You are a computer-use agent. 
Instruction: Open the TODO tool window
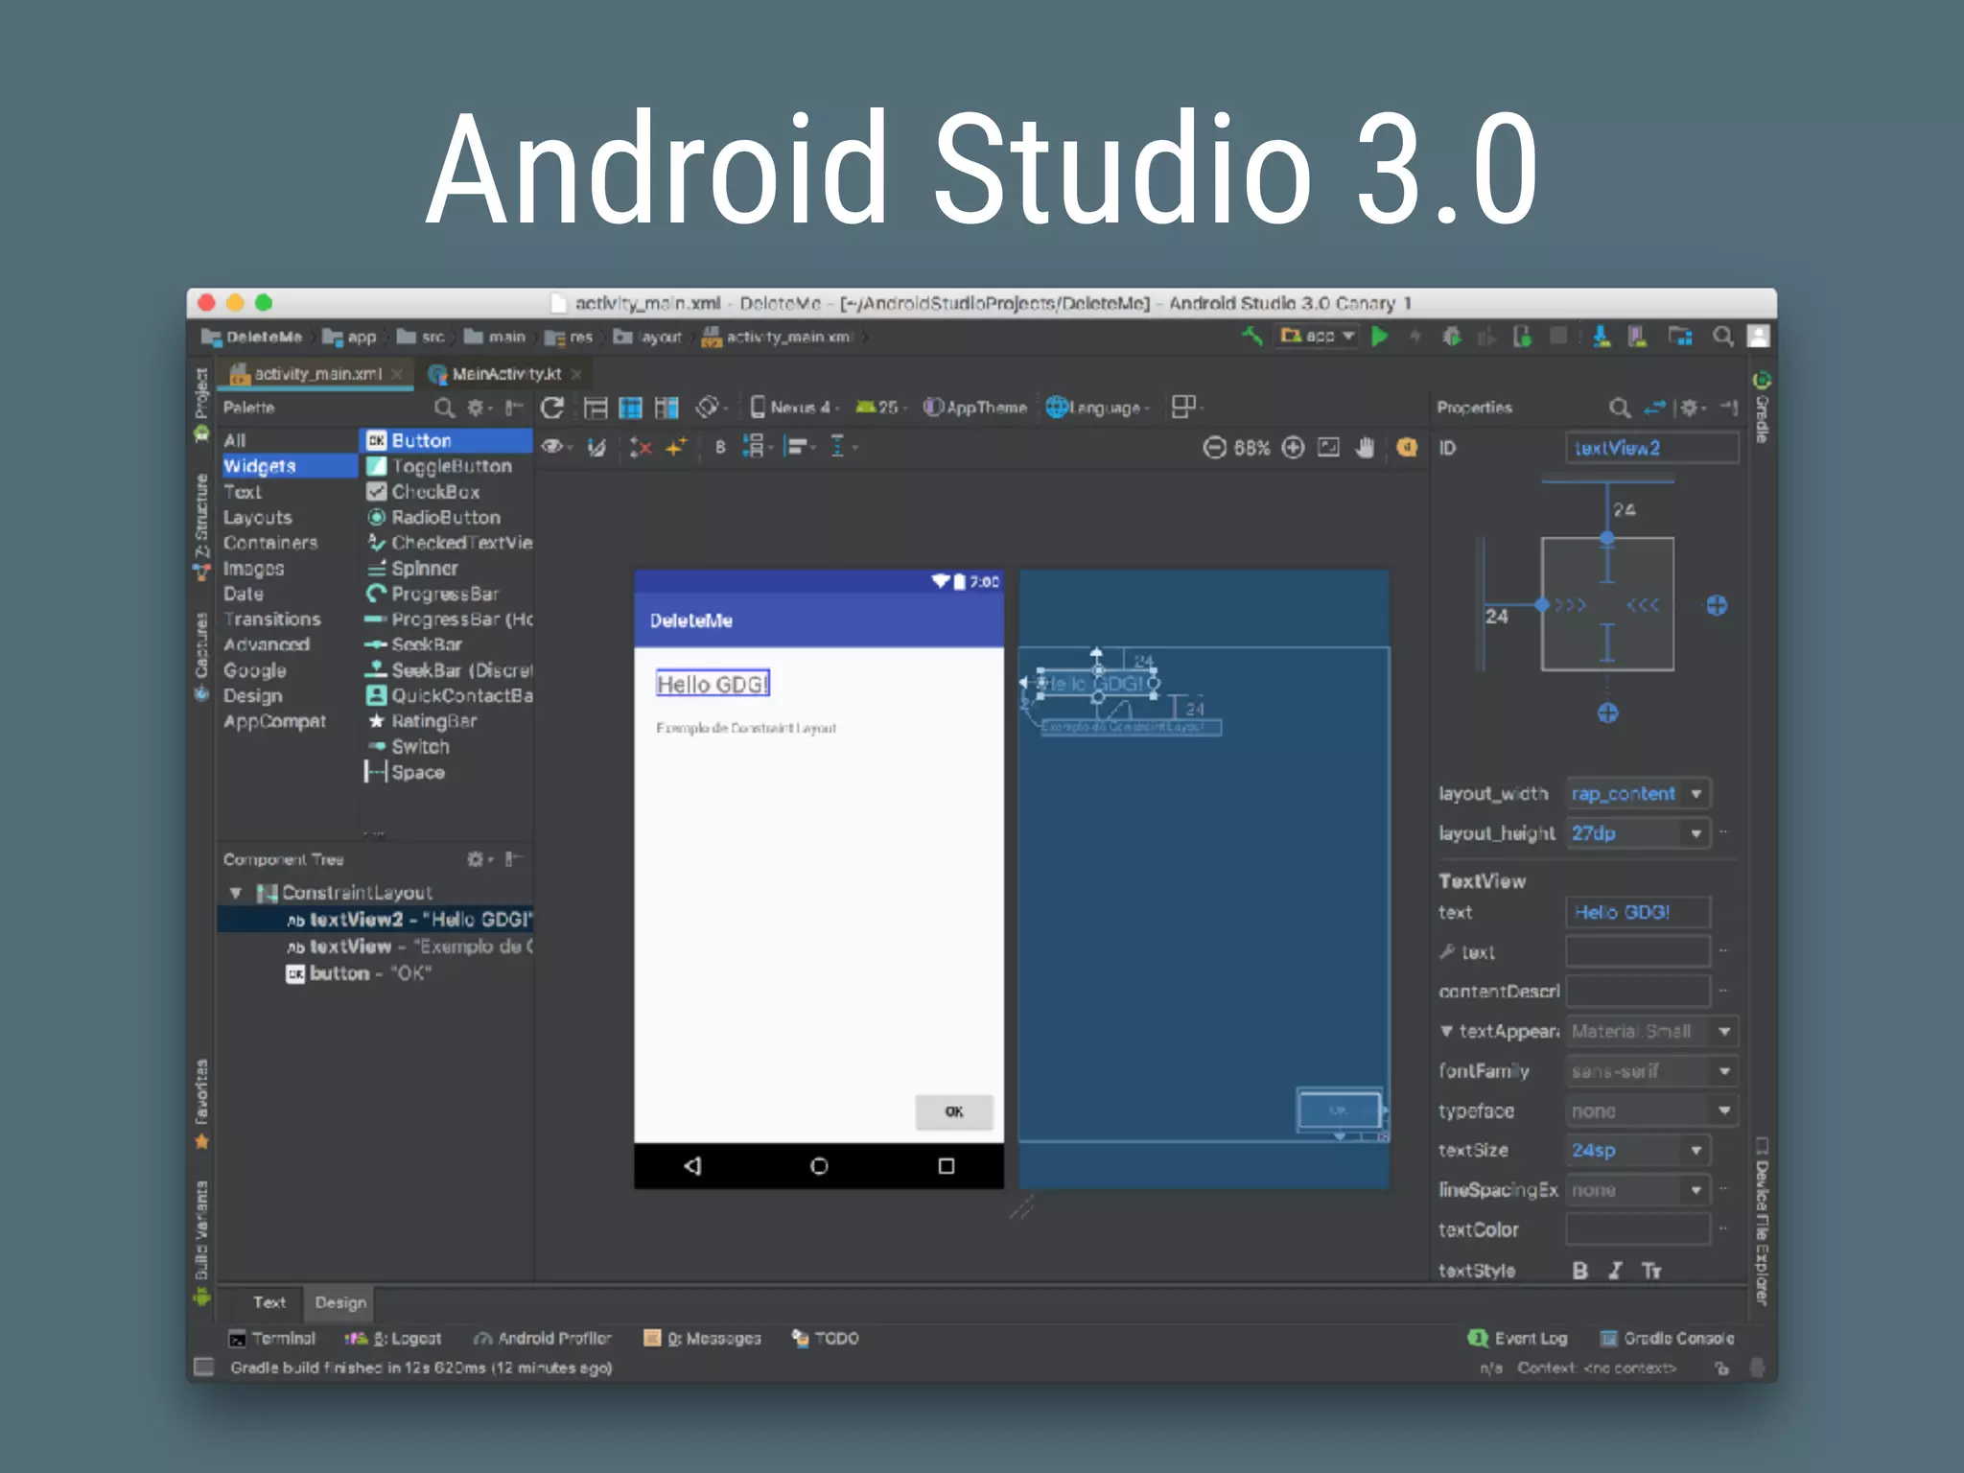[x=826, y=1339]
